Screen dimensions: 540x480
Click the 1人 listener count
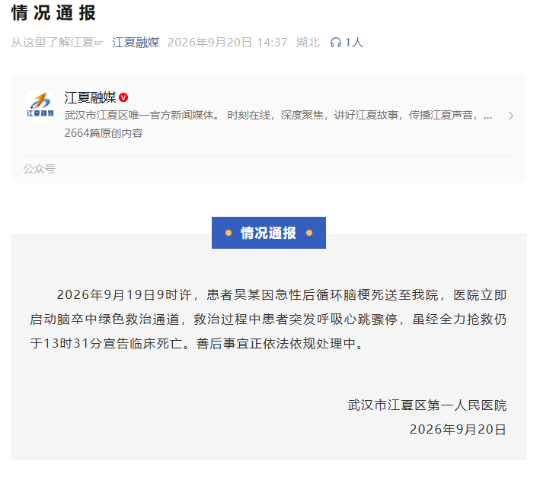(x=354, y=43)
